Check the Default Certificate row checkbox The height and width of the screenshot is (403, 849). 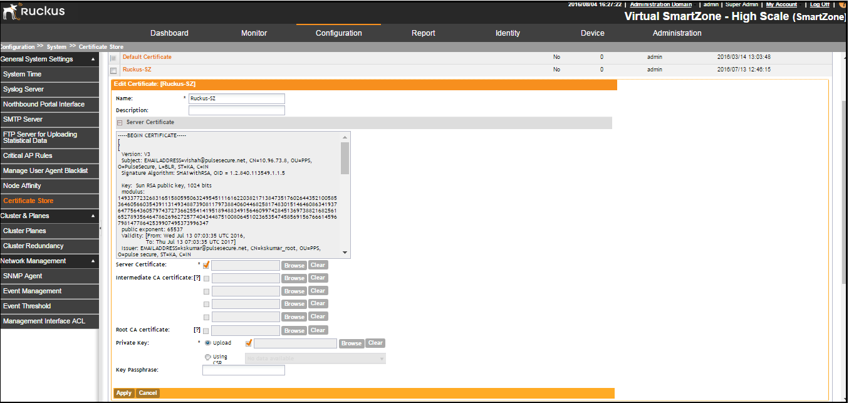click(x=113, y=58)
